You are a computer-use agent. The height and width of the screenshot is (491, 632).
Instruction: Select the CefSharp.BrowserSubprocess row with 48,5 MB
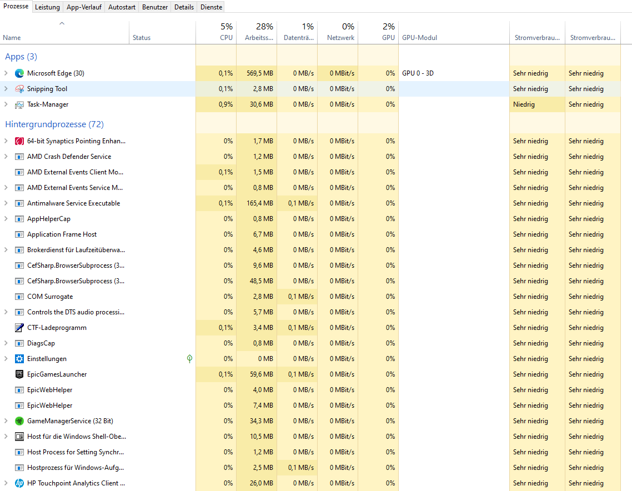[x=310, y=281]
